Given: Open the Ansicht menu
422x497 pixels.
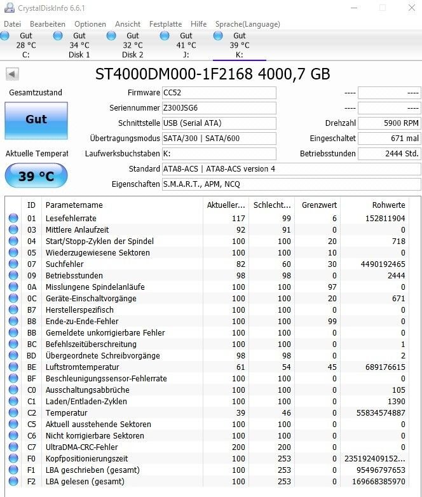Looking at the screenshot, I should tap(128, 24).
